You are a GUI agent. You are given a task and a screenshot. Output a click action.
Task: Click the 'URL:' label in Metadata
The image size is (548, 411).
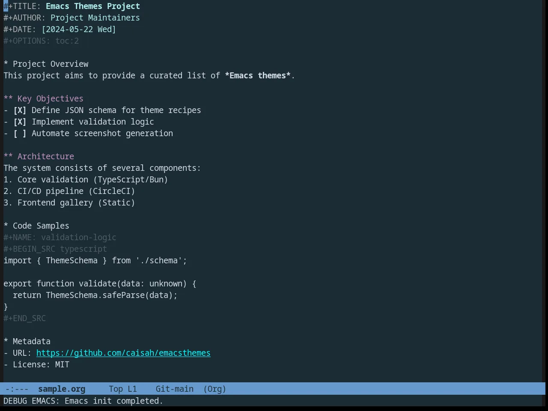(x=22, y=353)
